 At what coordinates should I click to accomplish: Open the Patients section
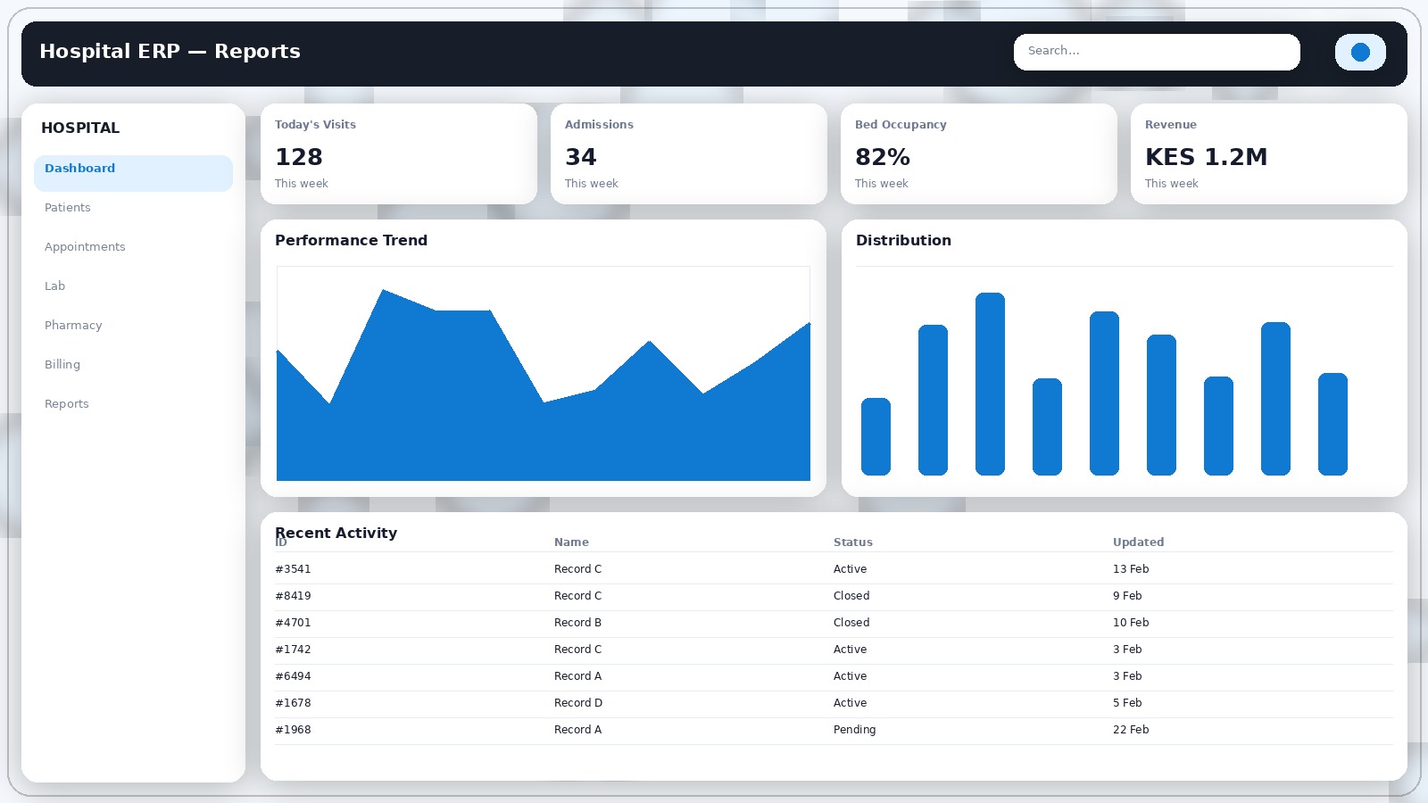[68, 208]
